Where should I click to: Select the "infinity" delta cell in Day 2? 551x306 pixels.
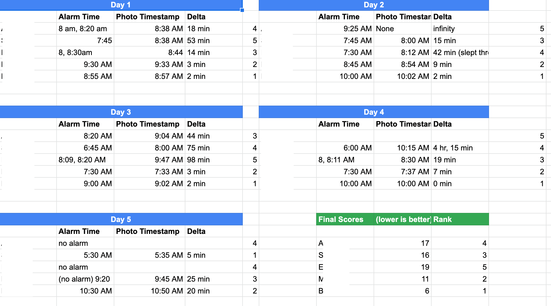(459, 29)
